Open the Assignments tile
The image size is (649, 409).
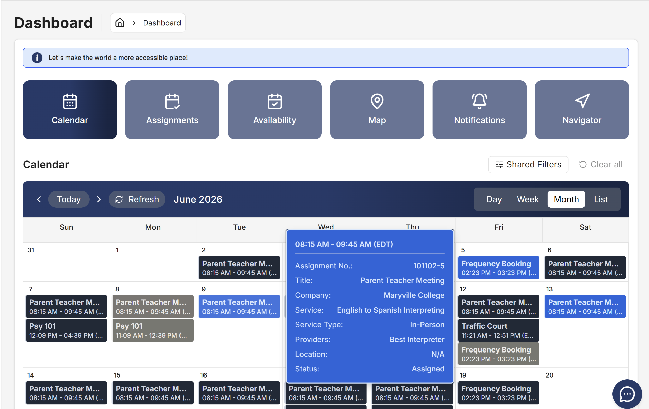(172, 110)
